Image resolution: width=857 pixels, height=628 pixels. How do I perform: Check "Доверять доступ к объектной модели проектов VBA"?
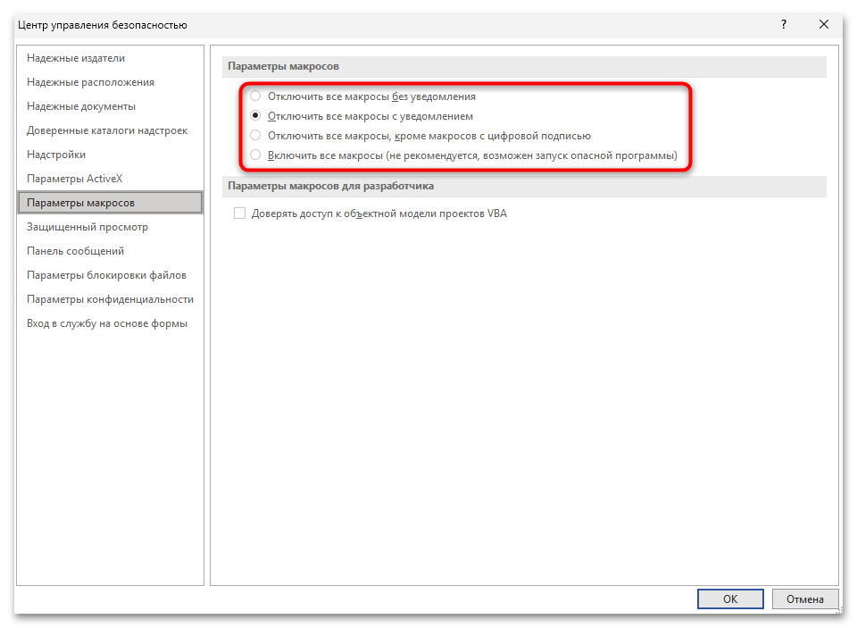point(239,214)
